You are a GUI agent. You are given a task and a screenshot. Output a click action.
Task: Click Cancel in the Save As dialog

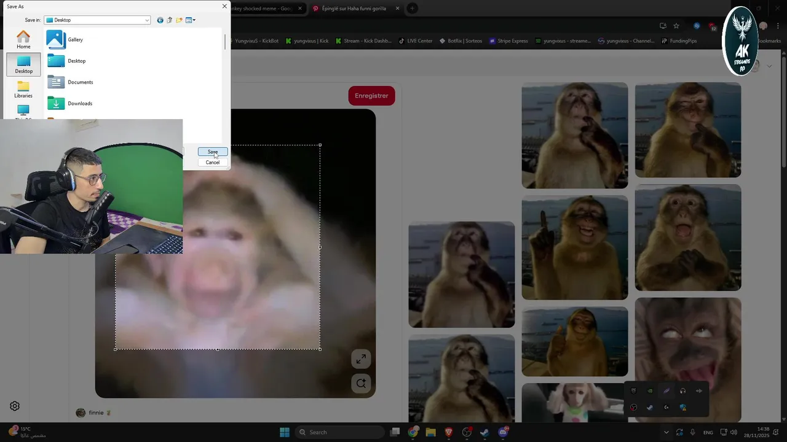tap(213, 162)
